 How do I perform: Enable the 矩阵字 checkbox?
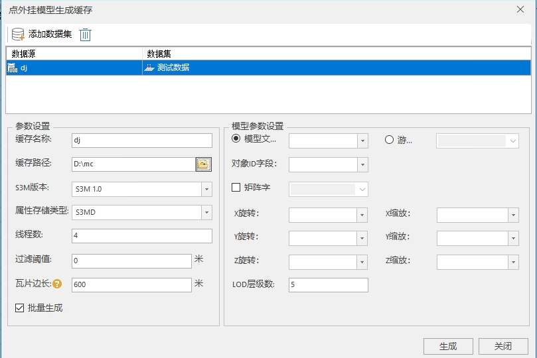236,188
